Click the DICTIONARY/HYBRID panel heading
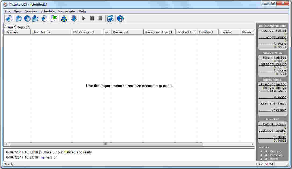The image size is (292, 169). (272, 26)
